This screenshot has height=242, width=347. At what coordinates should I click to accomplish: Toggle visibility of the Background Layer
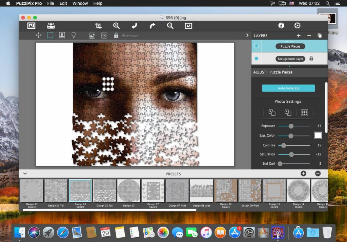(x=257, y=58)
